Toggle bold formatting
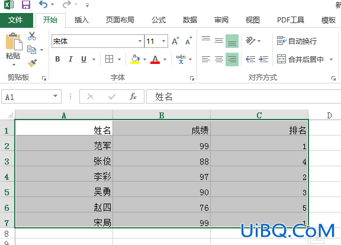341x245 pixels. pyautogui.click(x=57, y=59)
